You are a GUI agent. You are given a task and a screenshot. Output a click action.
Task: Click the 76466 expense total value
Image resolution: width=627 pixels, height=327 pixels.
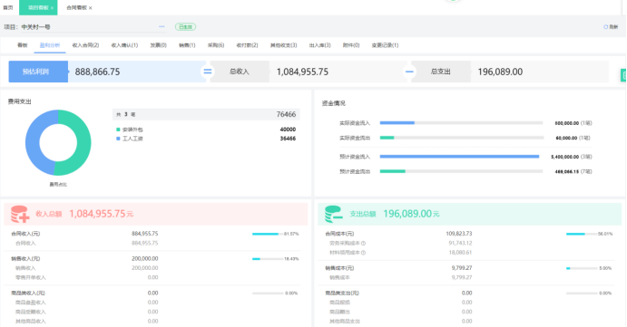[x=287, y=114]
